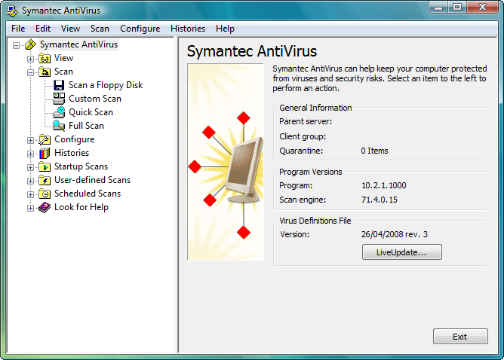Click the User-defined Scans lightning folder icon

(45, 180)
